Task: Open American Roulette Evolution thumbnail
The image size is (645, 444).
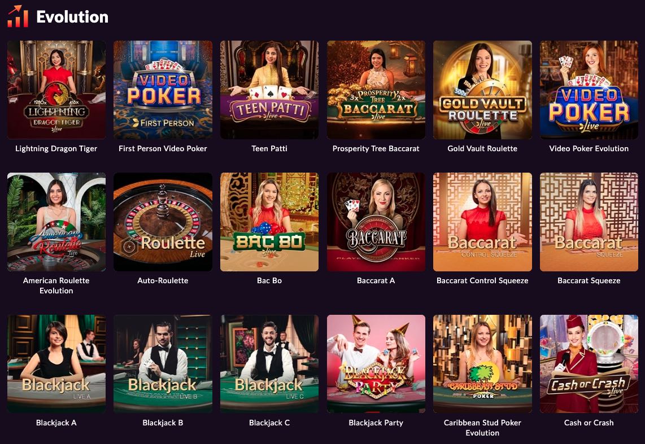Action: pyautogui.click(x=56, y=222)
